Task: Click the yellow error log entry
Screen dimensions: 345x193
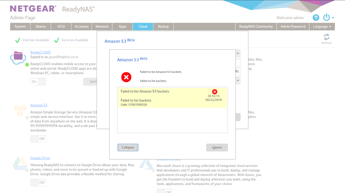Action: pos(173,98)
